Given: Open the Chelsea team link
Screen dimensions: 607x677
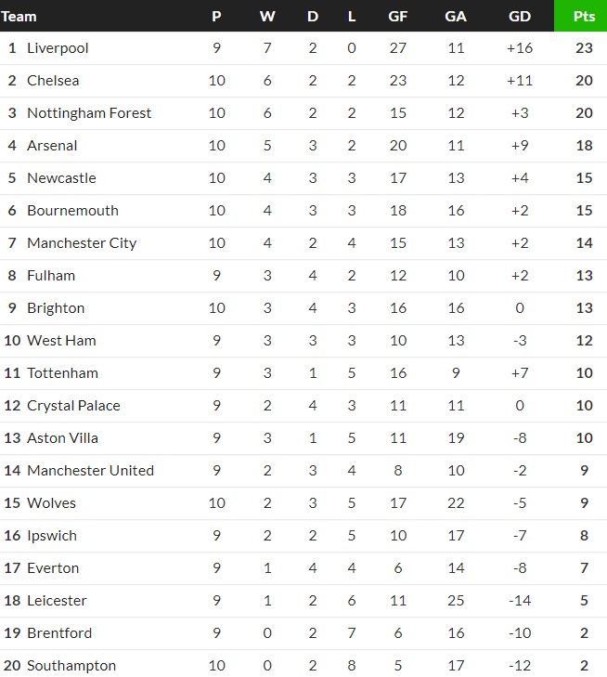Looking at the screenshot, I should point(53,81).
